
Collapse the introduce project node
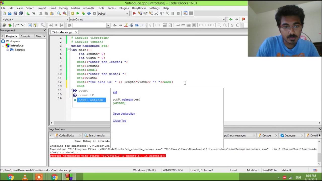[3, 46]
